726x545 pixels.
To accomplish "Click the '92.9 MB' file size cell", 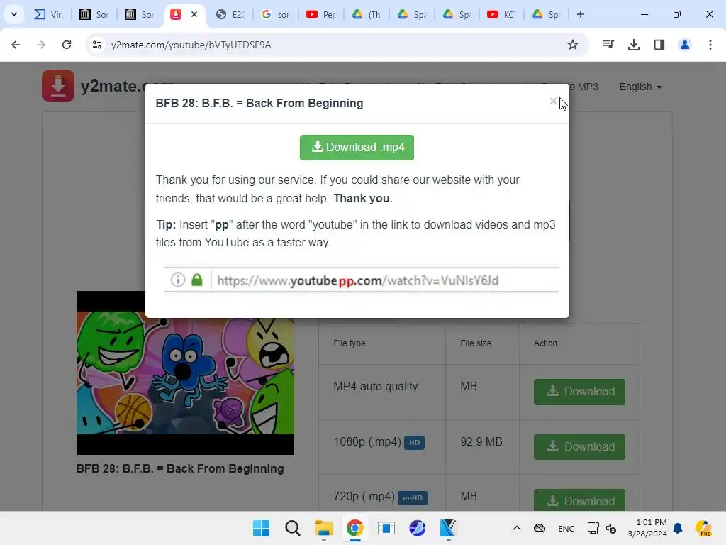I will coord(481,441).
